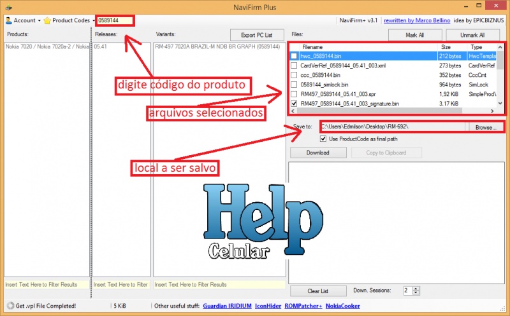Close the NaviFirm Plus window
This screenshot has width=510, height=316.
coord(496,6)
